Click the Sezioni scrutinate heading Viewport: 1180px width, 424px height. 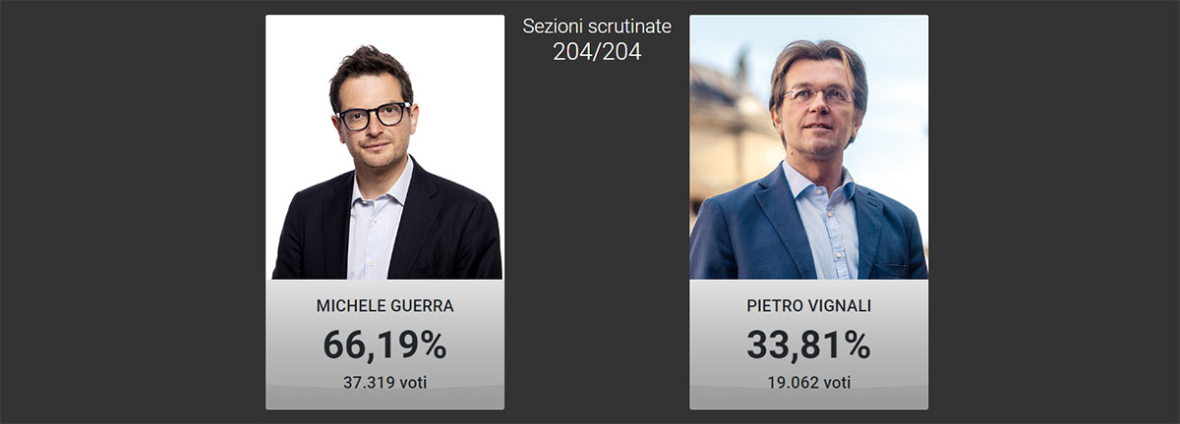(x=597, y=26)
